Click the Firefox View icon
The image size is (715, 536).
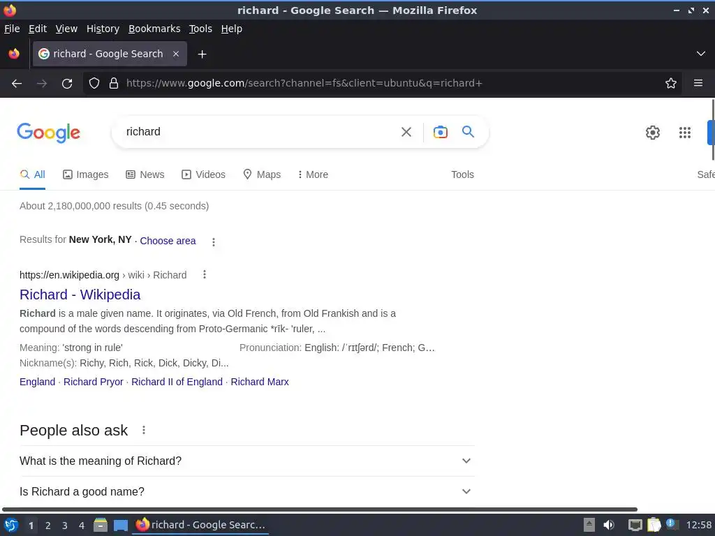point(14,54)
